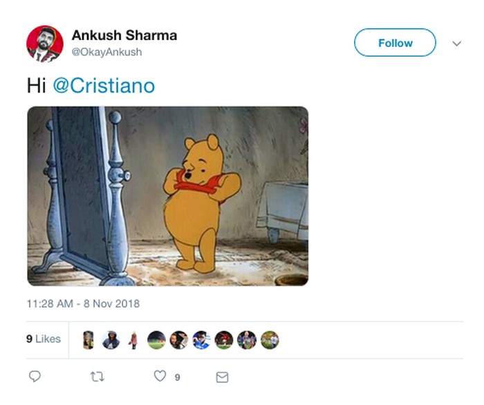The image size is (484, 405).
Task: Open Ankush Sharma's profile picture
Action: click(x=45, y=44)
